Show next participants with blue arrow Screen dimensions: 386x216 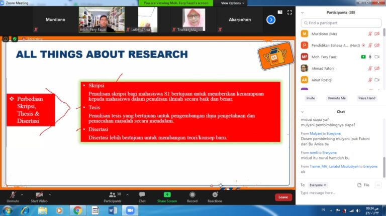click(271, 20)
